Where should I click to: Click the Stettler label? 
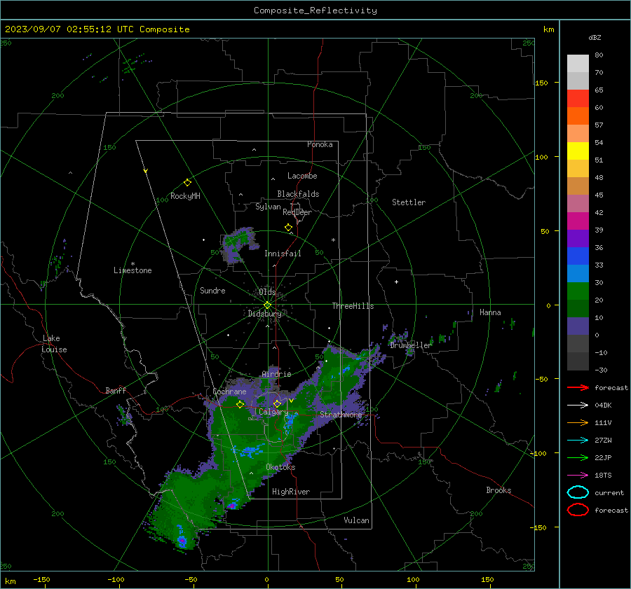click(x=409, y=202)
